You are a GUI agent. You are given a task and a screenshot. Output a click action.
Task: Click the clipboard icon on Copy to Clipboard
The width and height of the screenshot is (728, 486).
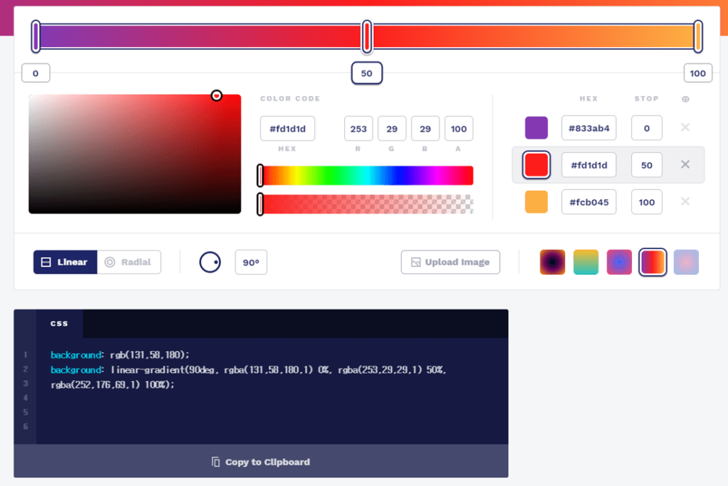214,461
